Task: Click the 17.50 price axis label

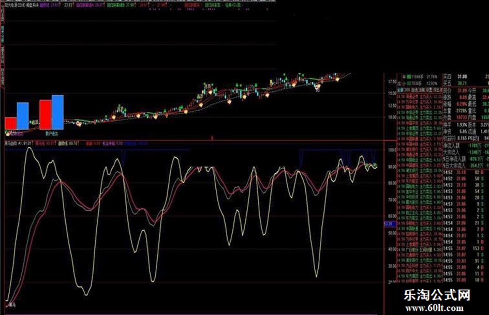Action: (392, 82)
